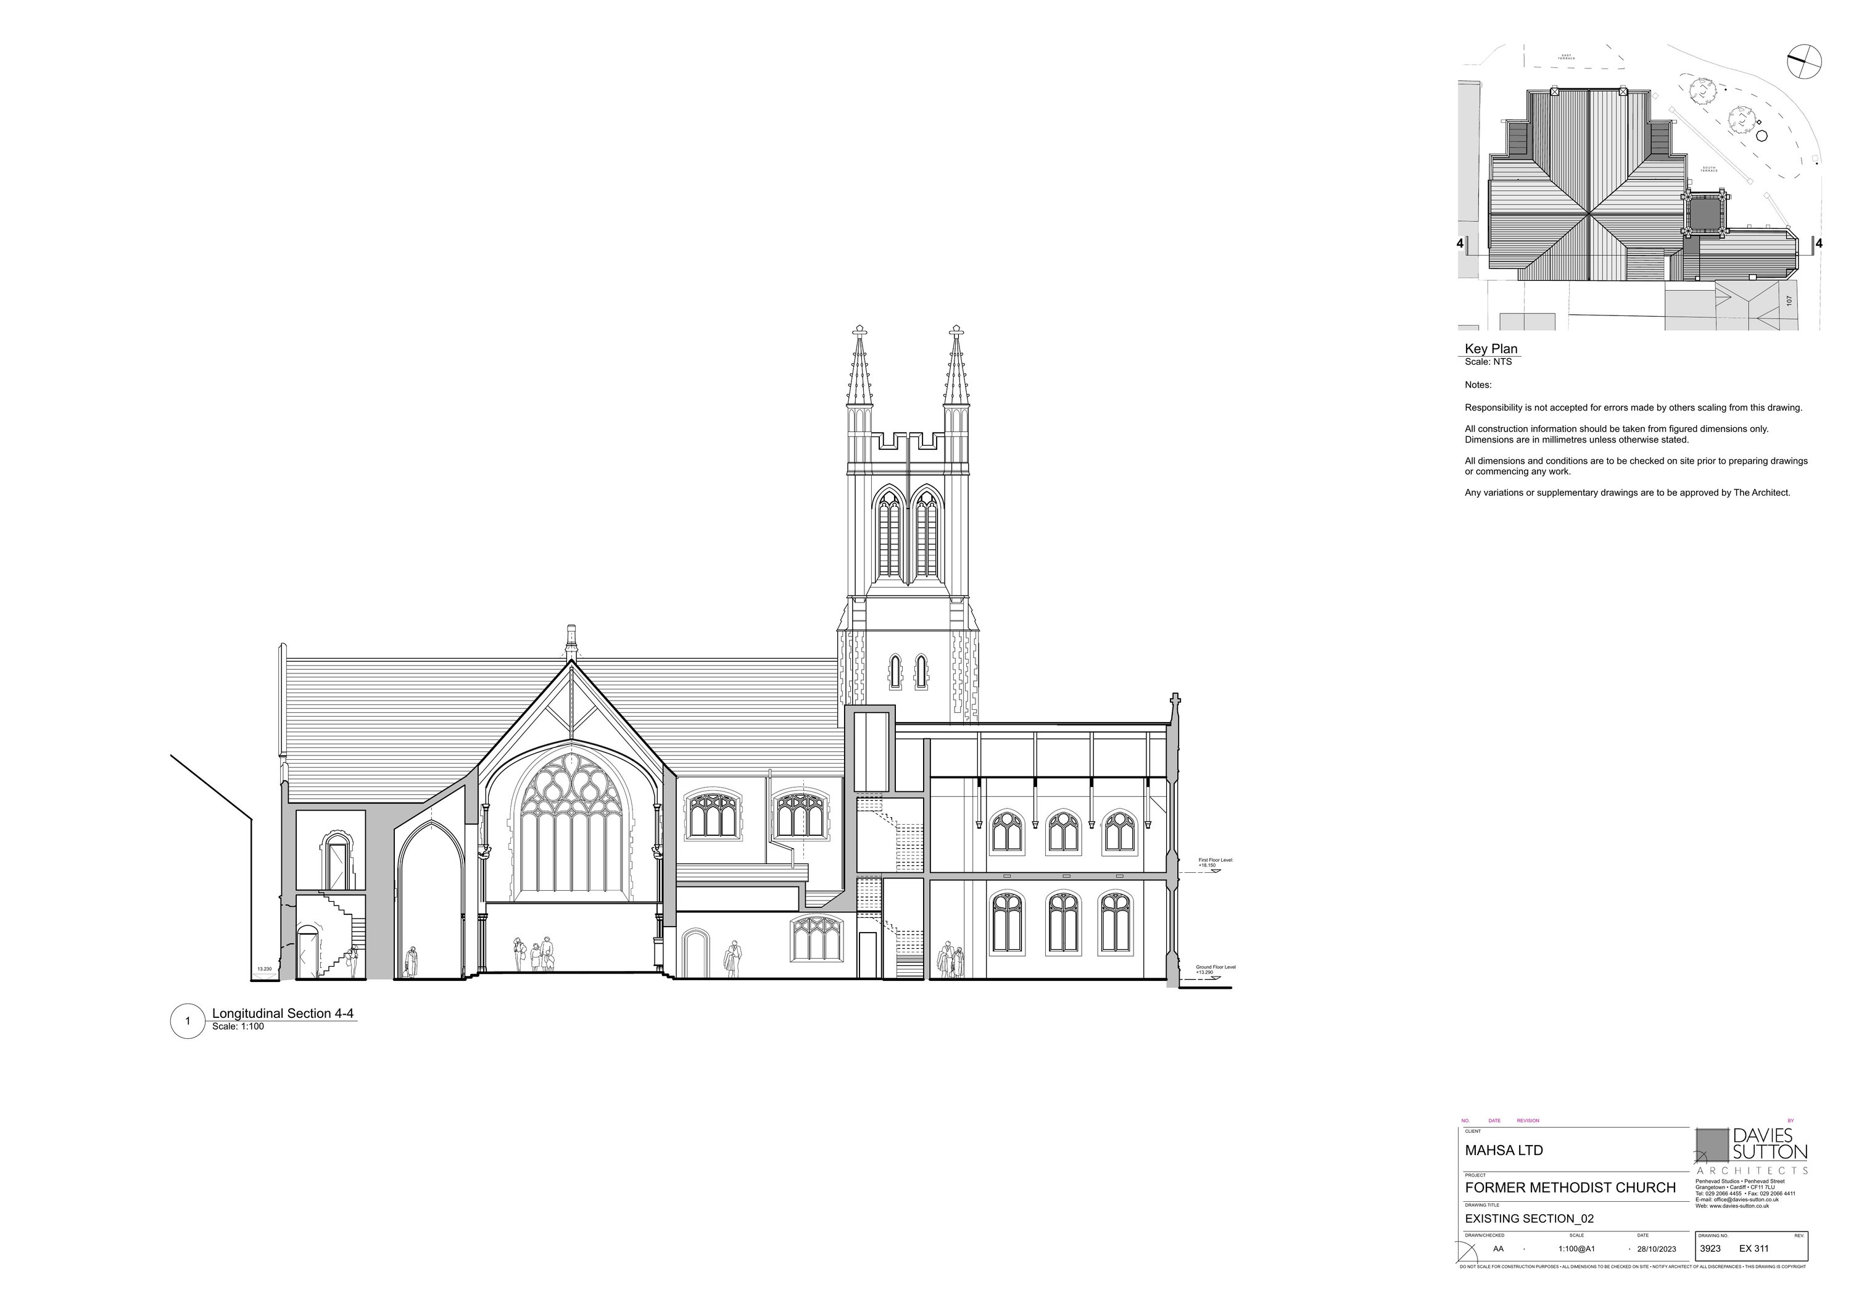This screenshot has width=1851, height=1308.
Task: Click the circled section number 1 marker
Action: click(188, 1021)
